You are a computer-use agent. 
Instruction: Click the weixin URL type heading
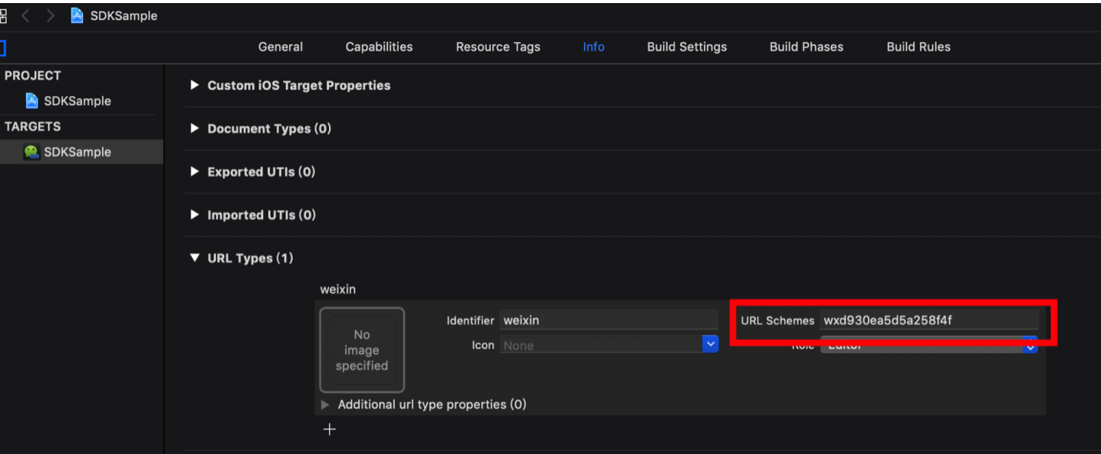click(338, 290)
